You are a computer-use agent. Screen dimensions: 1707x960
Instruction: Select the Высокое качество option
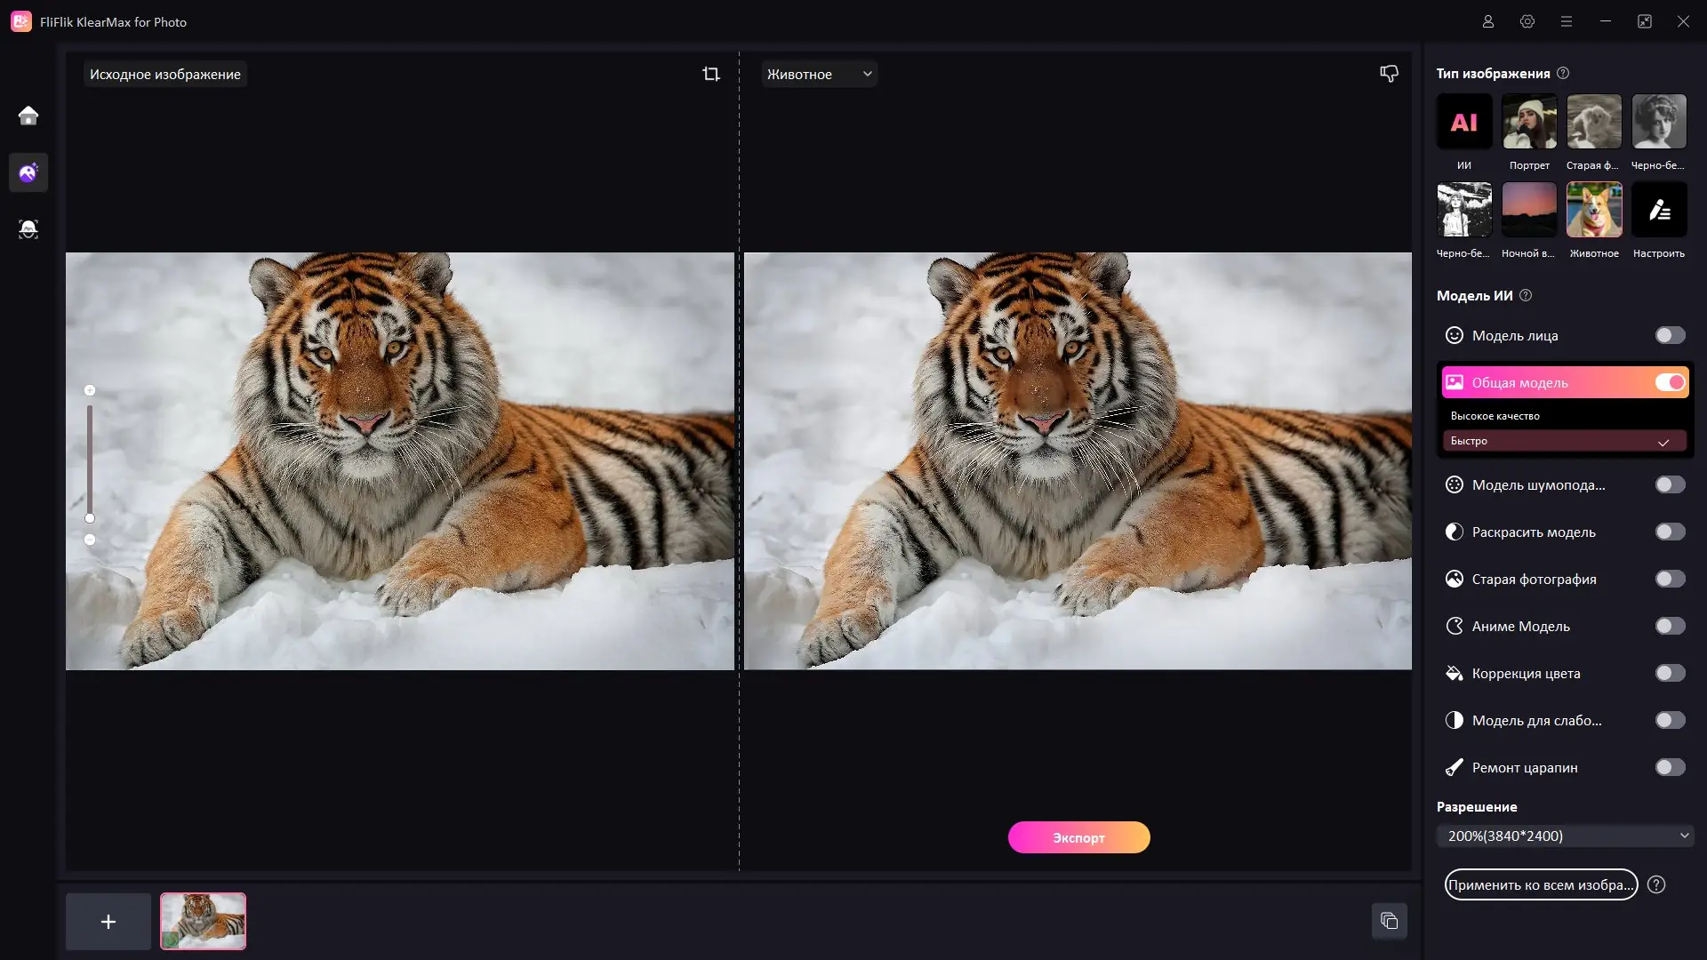click(x=1495, y=416)
